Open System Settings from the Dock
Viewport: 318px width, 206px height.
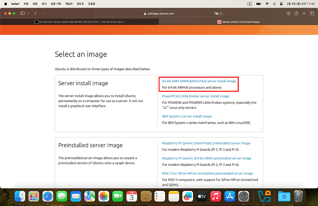(244, 196)
